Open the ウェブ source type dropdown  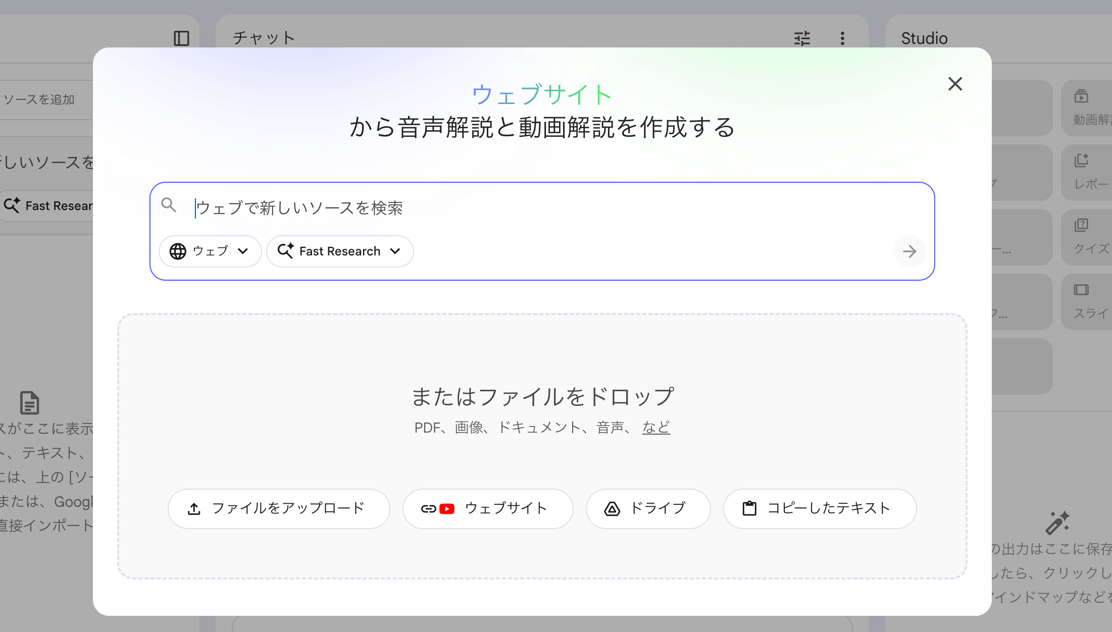click(x=210, y=251)
